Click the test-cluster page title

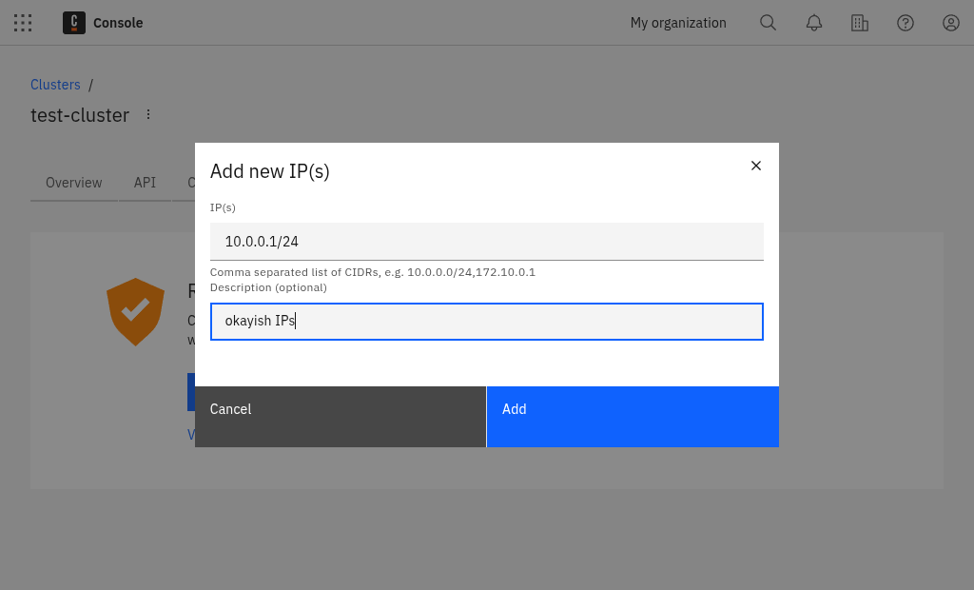point(80,114)
